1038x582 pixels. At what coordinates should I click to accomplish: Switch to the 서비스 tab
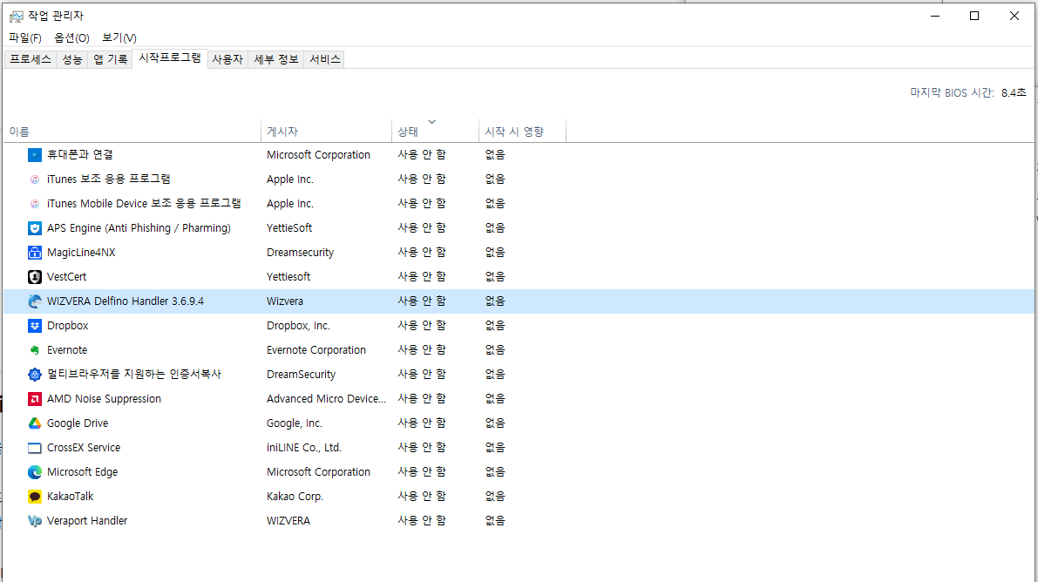(x=325, y=59)
